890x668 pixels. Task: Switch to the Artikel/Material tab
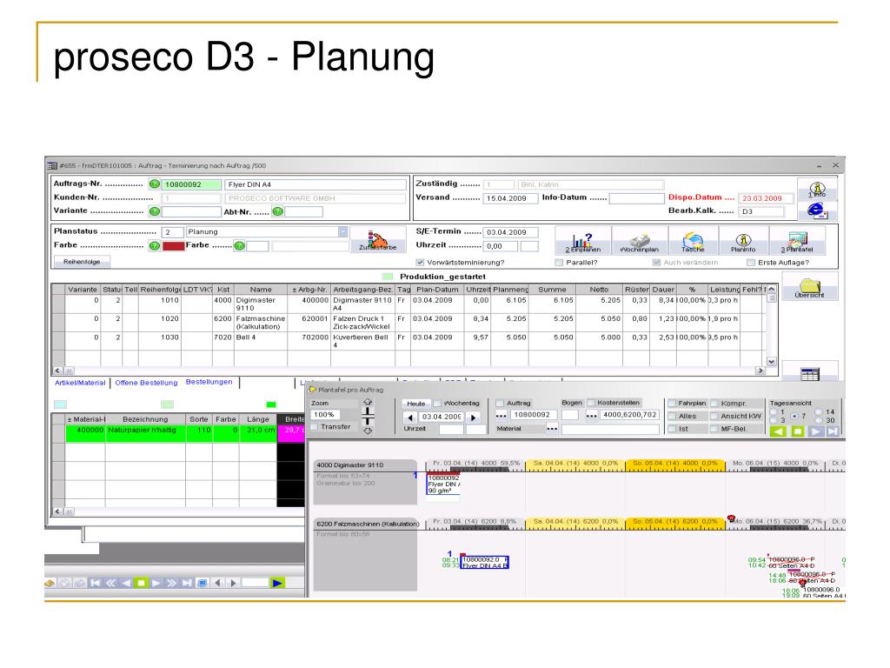pyautogui.click(x=80, y=383)
